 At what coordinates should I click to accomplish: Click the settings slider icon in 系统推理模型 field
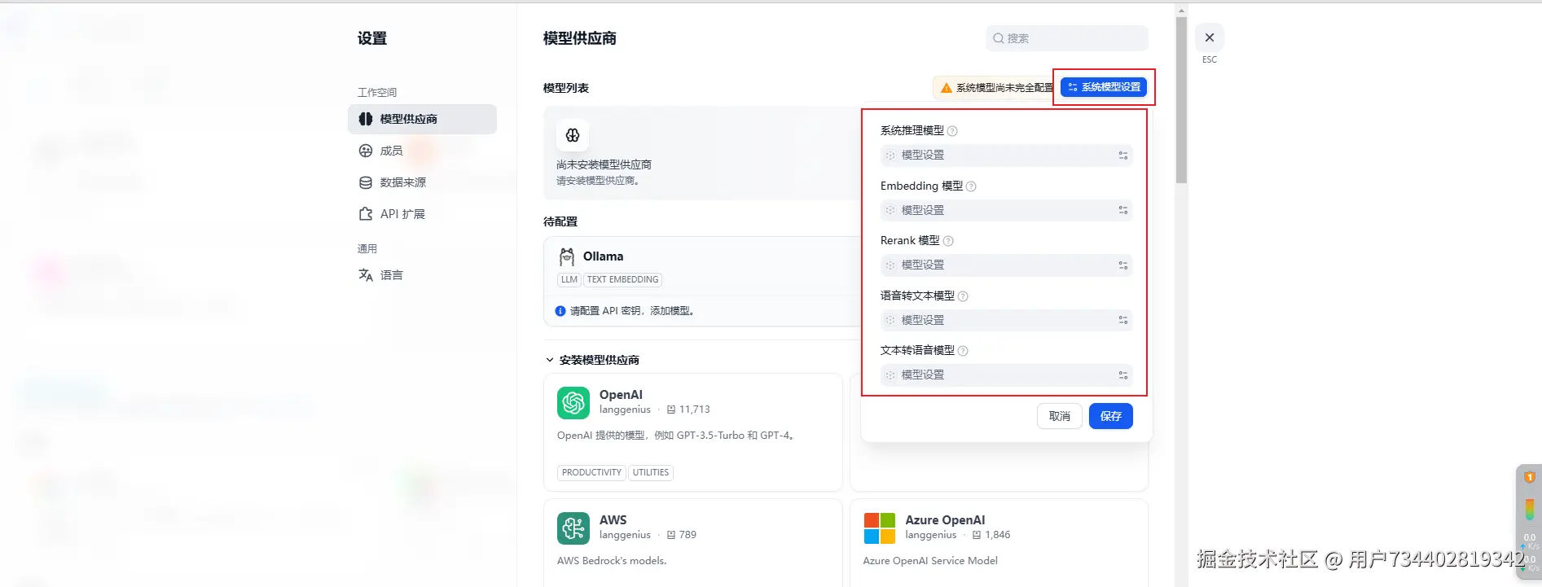pos(1122,156)
